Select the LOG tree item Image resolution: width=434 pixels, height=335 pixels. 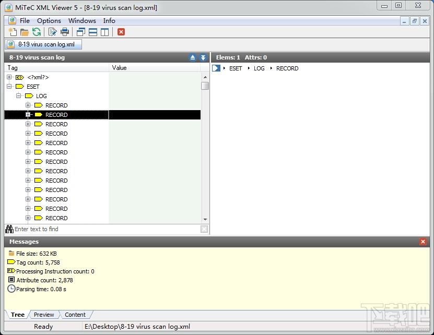coord(41,96)
